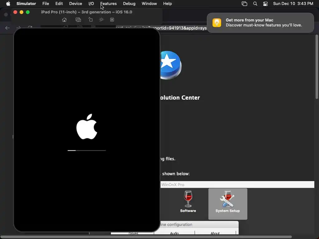Rotate the simulated iPad device
This screenshot has width=319, height=239.
[91, 20]
